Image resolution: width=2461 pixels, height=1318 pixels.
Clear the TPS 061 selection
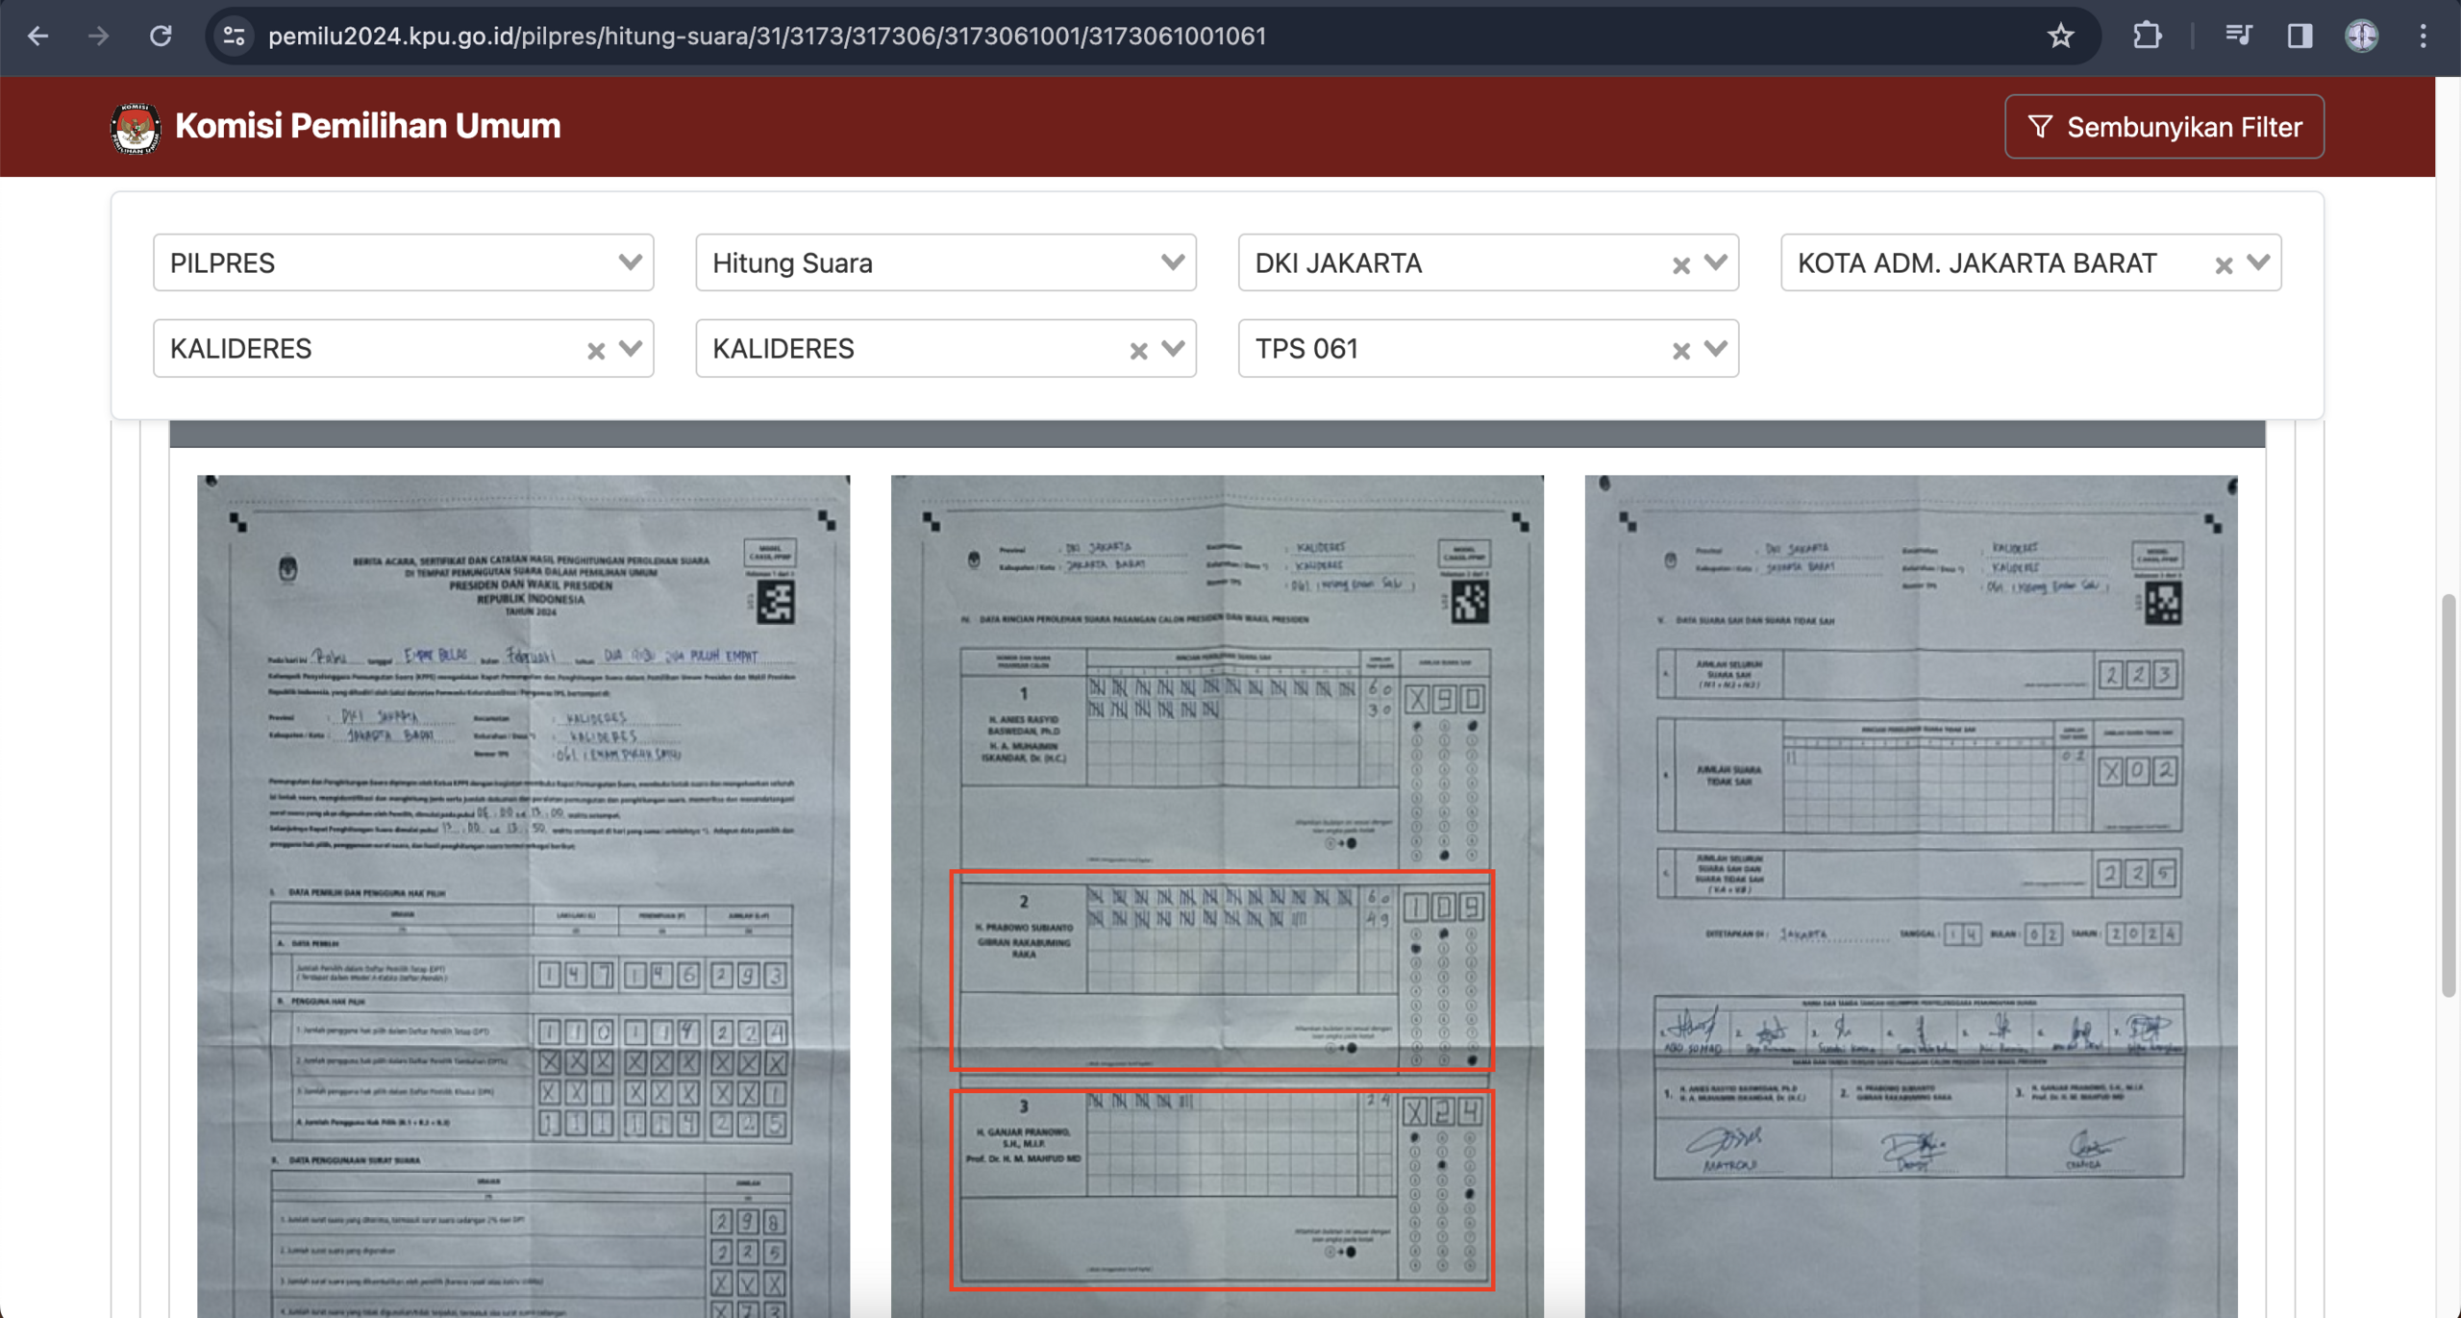click(x=1680, y=351)
